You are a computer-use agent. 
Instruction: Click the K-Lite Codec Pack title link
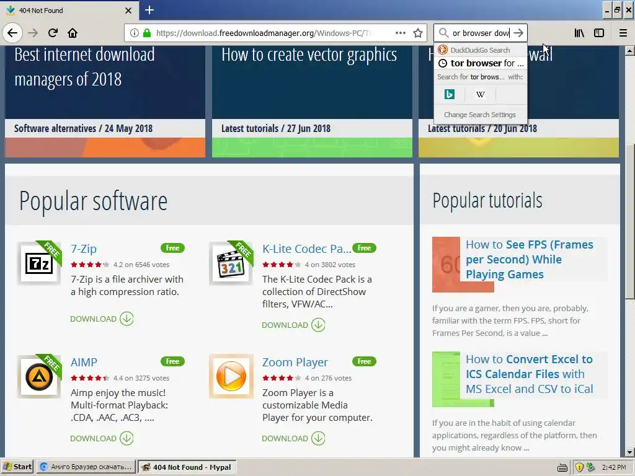click(x=306, y=249)
